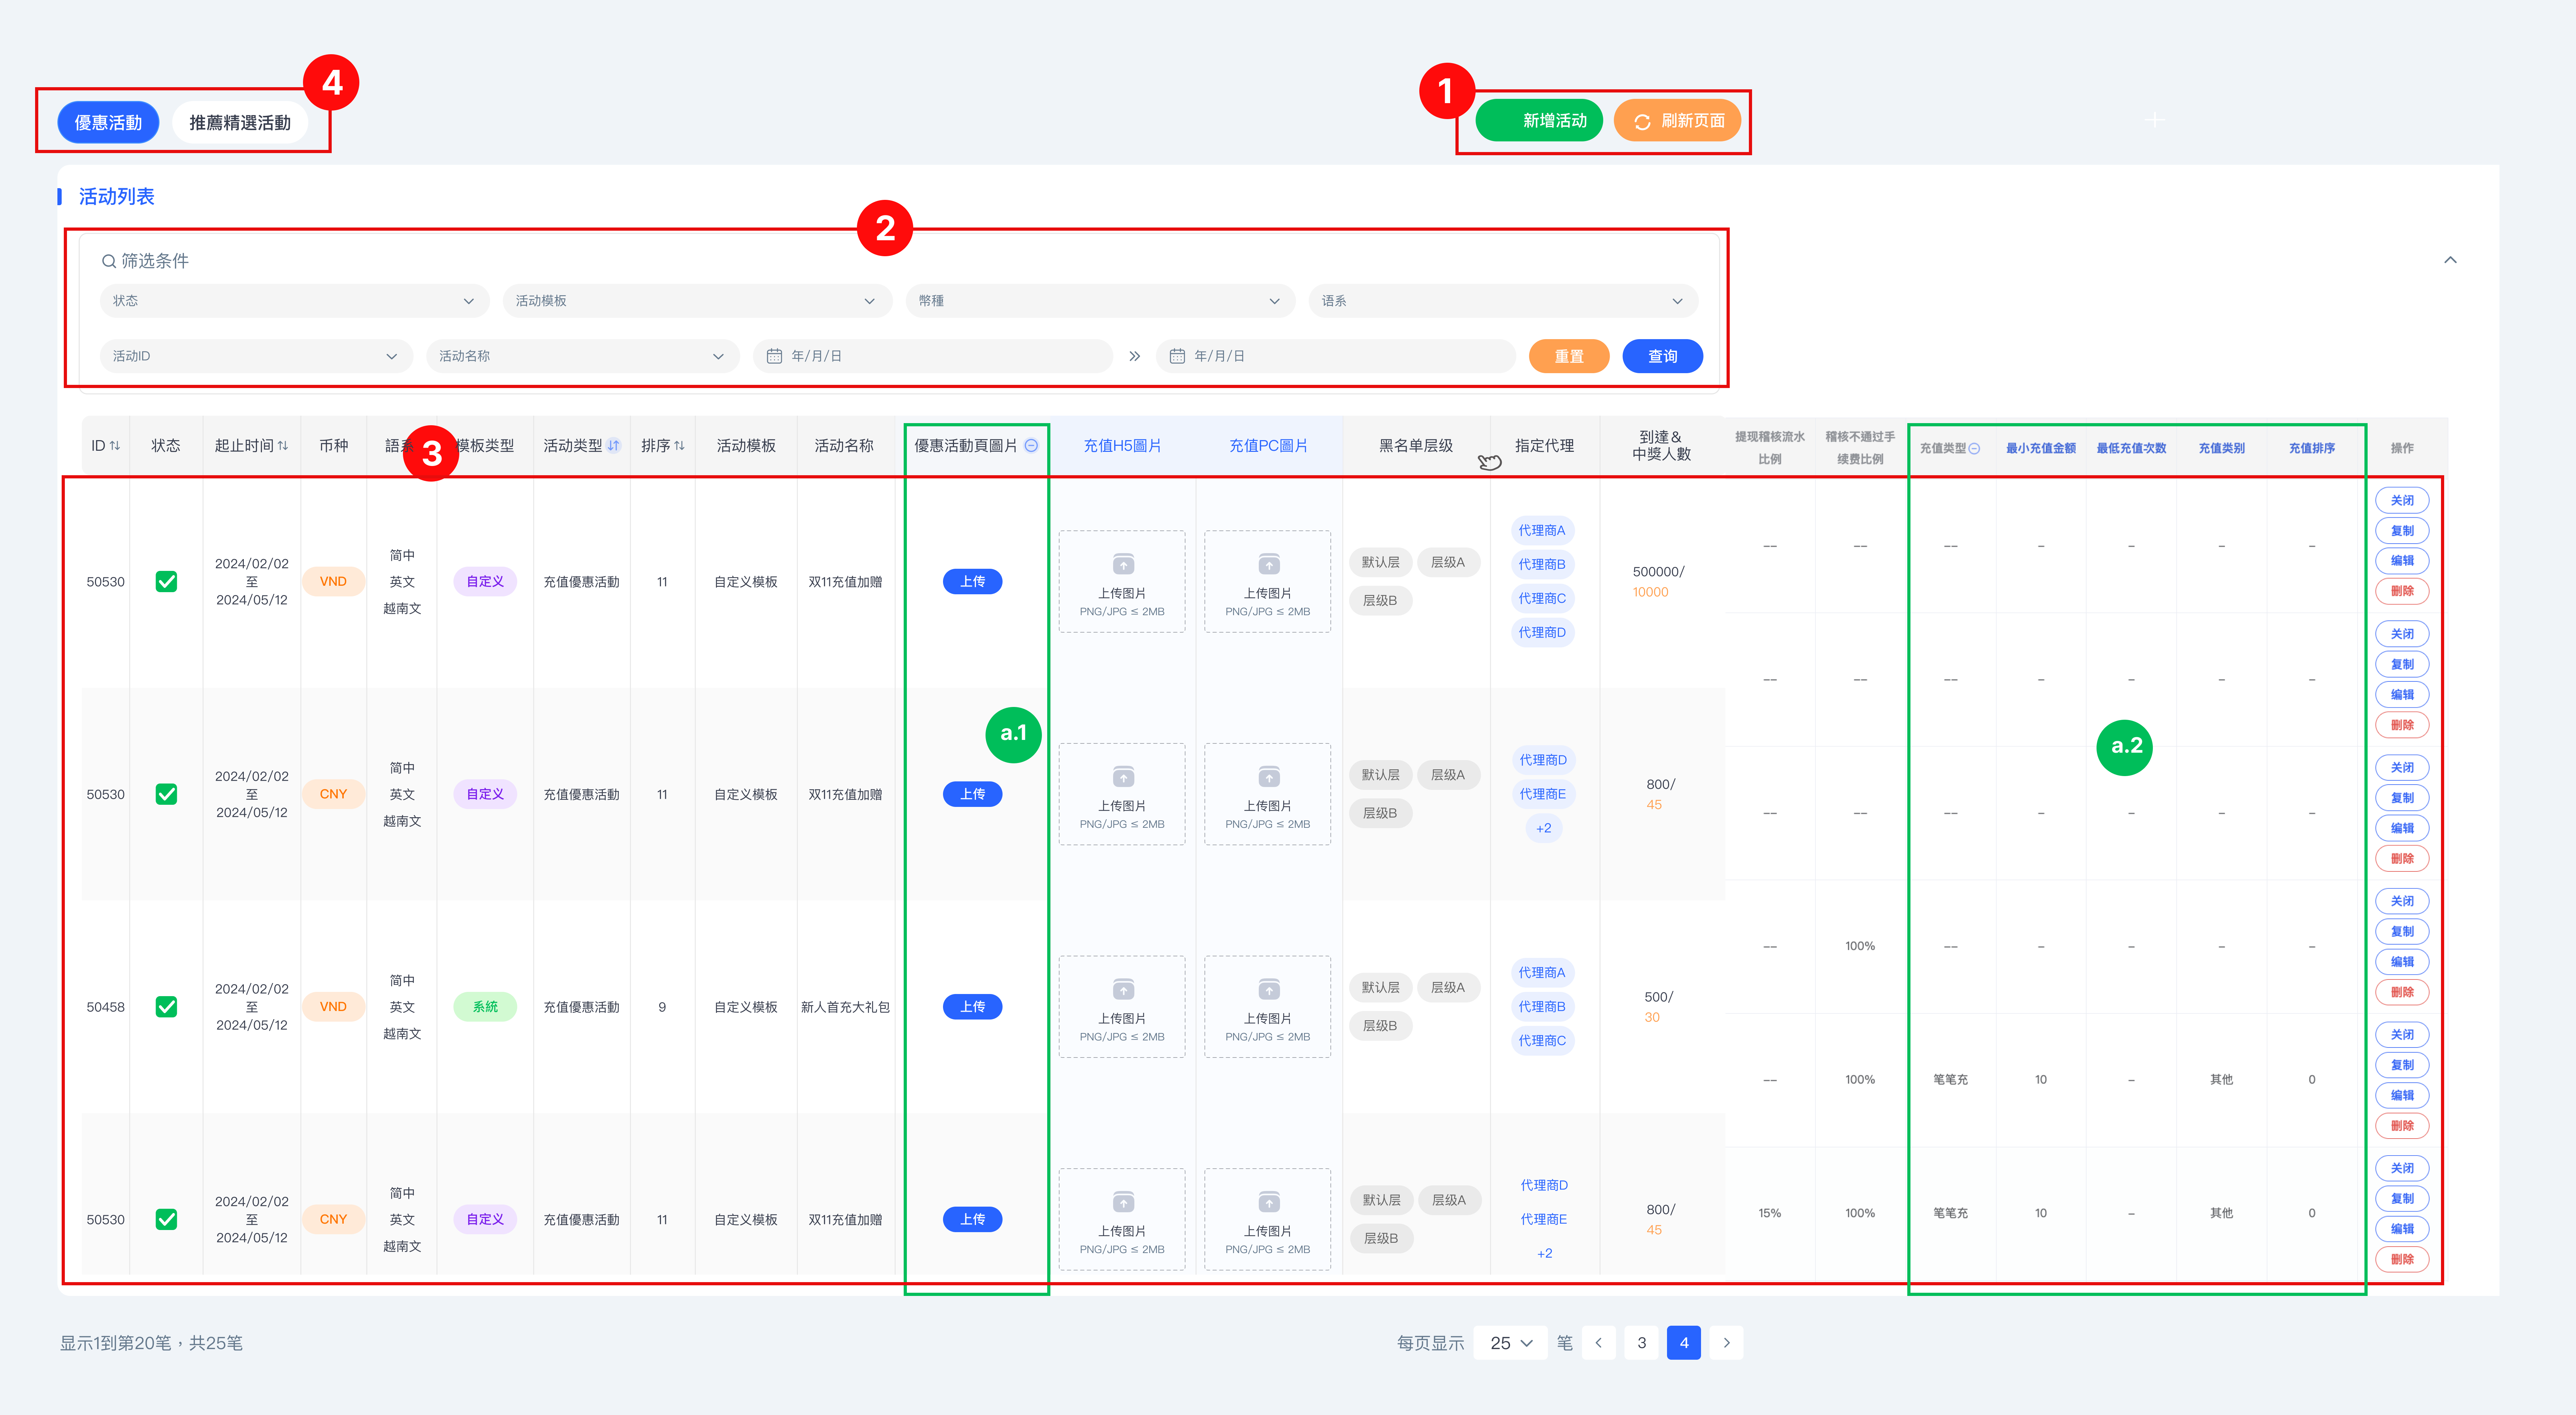Switch to the 優惠活動 tab
The image size is (2576, 1415).
point(108,122)
